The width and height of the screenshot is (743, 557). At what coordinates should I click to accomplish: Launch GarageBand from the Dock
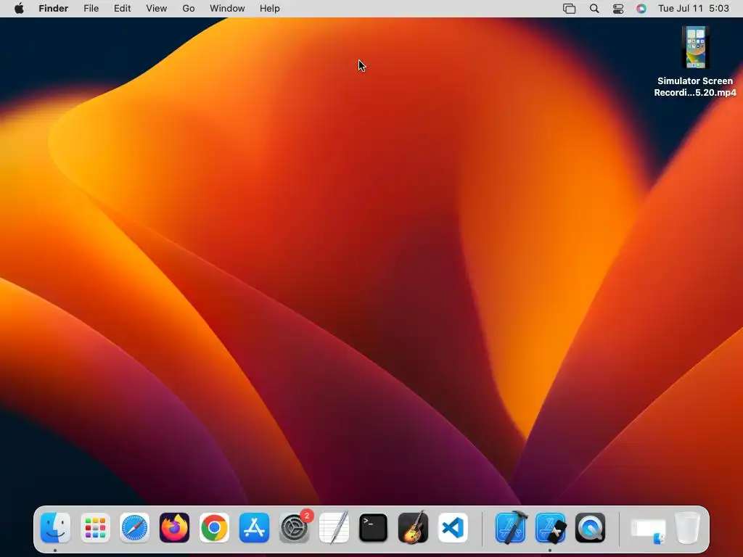point(413,527)
